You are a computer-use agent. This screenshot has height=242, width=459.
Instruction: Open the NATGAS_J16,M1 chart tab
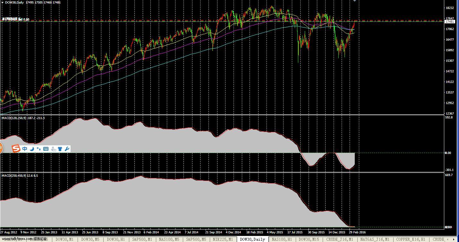coord(375,239)
